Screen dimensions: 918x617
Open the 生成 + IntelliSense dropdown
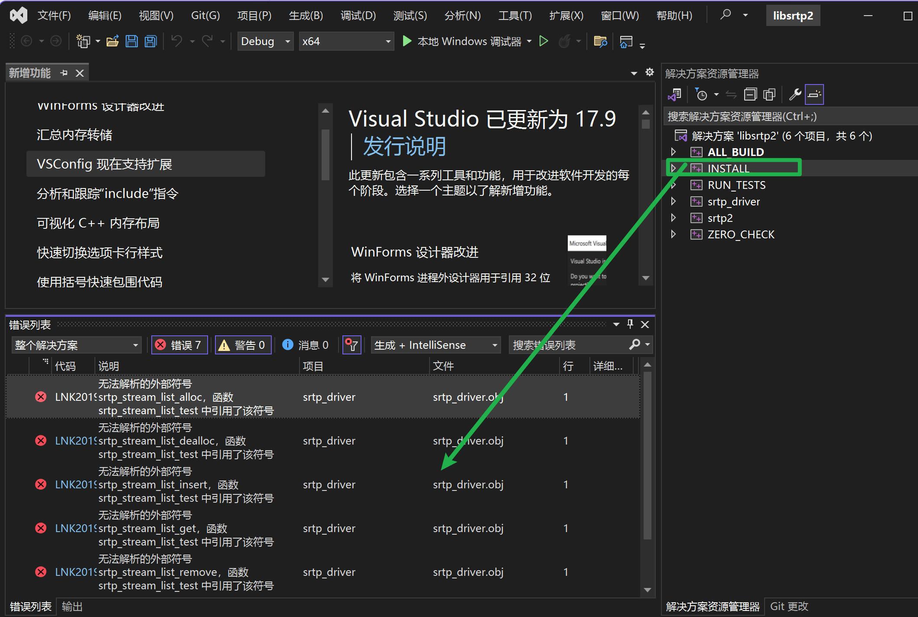tap(436, 345)
